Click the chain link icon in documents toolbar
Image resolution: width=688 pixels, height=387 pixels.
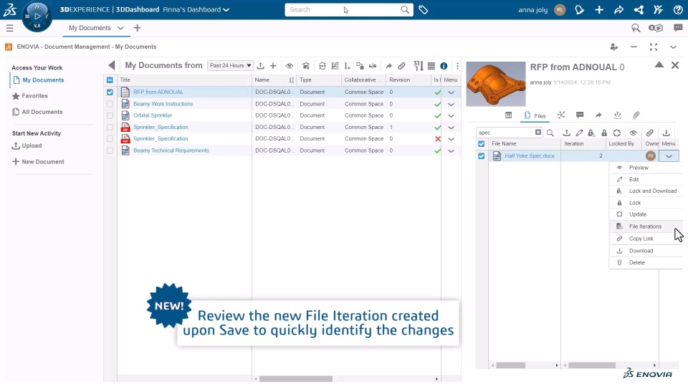(401, 66)
